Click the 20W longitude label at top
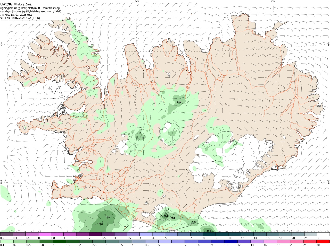This screenshot has width=330, height=247. [x=137, y=1]
